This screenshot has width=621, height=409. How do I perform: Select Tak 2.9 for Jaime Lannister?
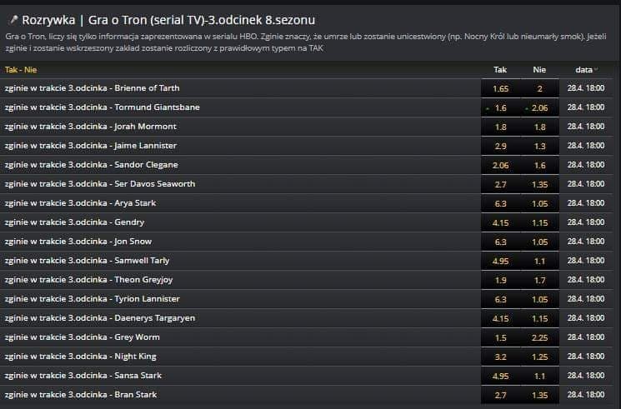pyautogui.click(x=500, y=146)
